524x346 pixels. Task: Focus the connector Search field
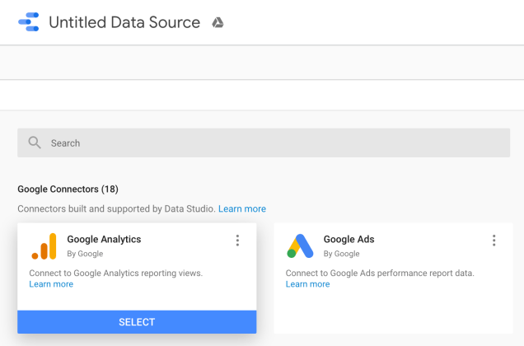[264, 143]
